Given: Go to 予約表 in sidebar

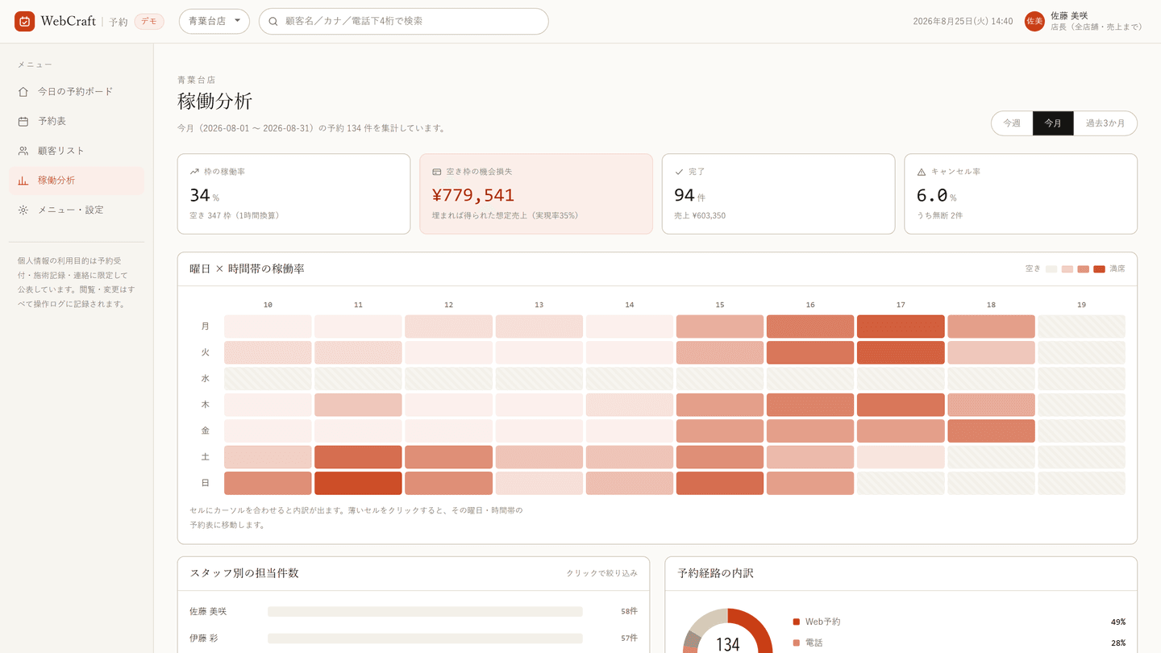Looking at the screenshot, I should (x=77, y=122).
